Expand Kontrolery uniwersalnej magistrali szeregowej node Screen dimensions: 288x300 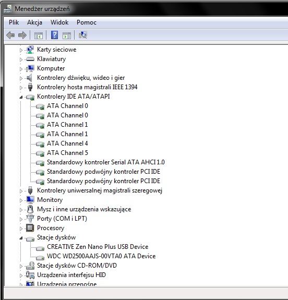click(21, 191)
